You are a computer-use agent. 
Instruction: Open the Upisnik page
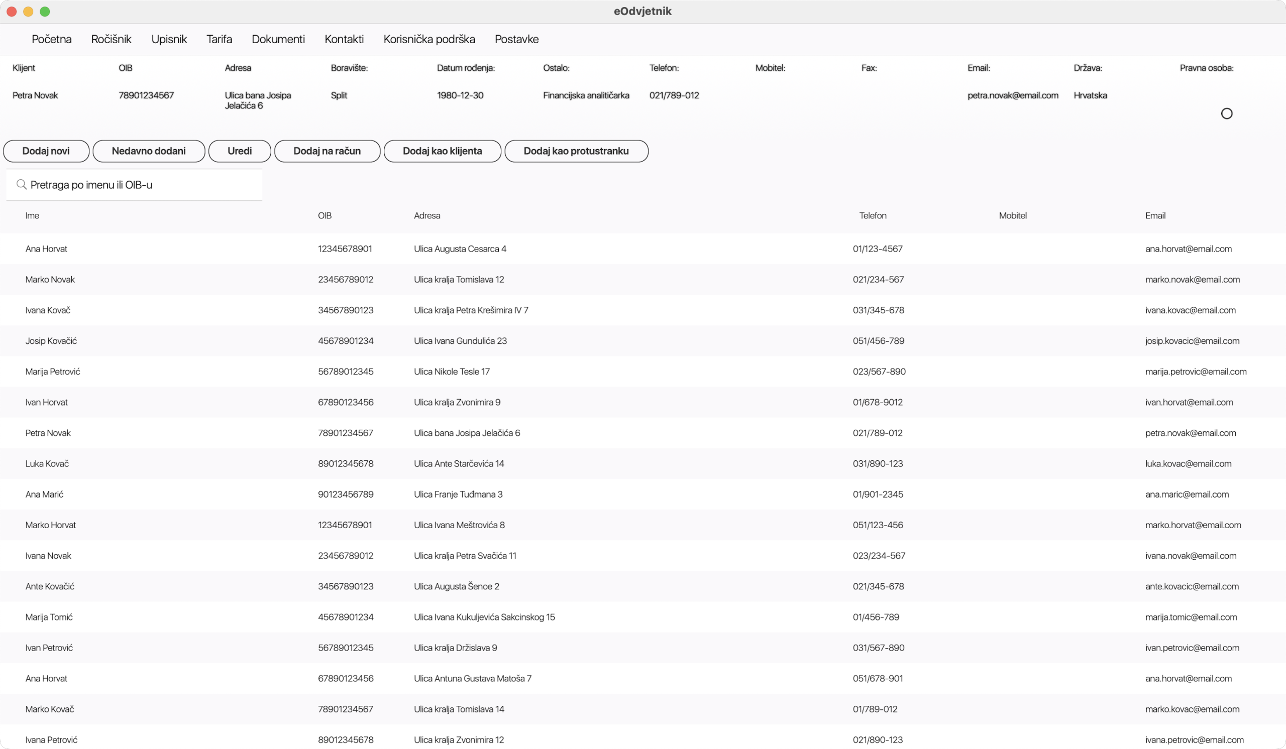pyautogui.click(x=169, y=39)
